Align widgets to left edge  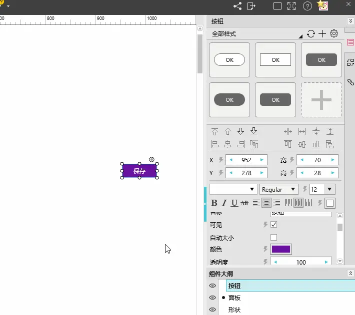click(x=215, y=144)
